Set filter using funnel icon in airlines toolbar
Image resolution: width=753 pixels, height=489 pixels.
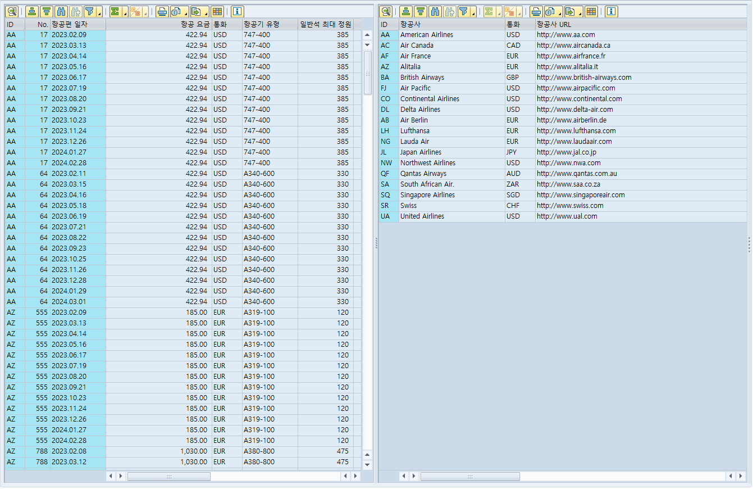click(x=463, y=11)
